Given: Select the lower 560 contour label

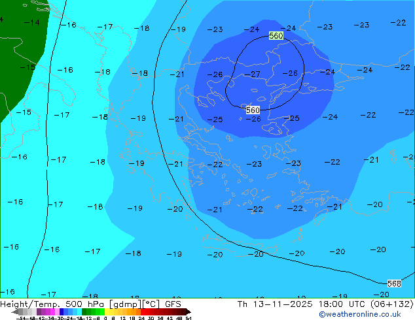Looking at the screenshot, I should 253,110.
